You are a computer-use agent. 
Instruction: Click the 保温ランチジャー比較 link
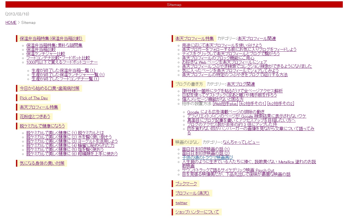[46, 54]
